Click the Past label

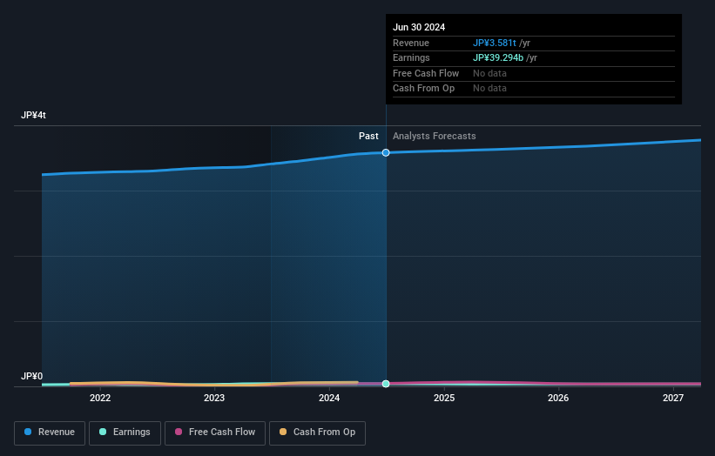[x=368, y=137]
